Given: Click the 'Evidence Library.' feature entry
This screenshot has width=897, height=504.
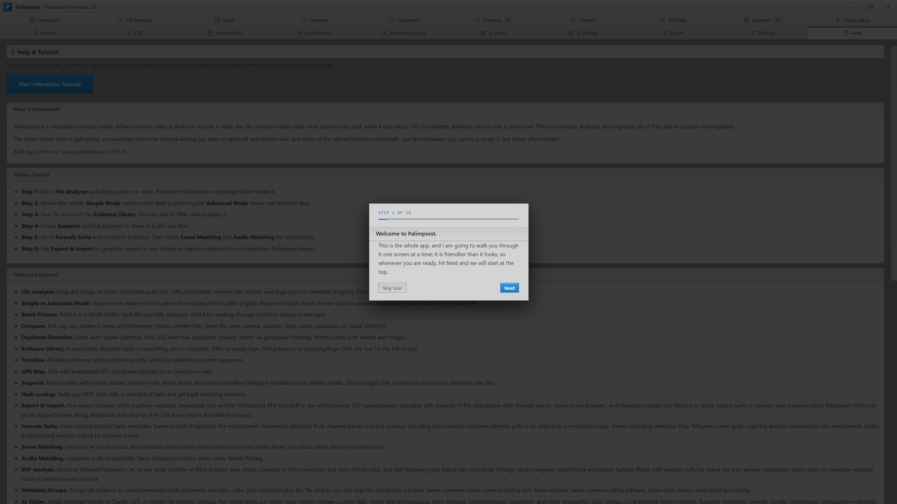Looking at the screenshot, I should click(219, 349).
